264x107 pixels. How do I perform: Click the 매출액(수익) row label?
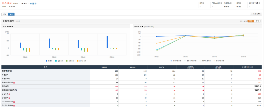[x=7, y=71]
